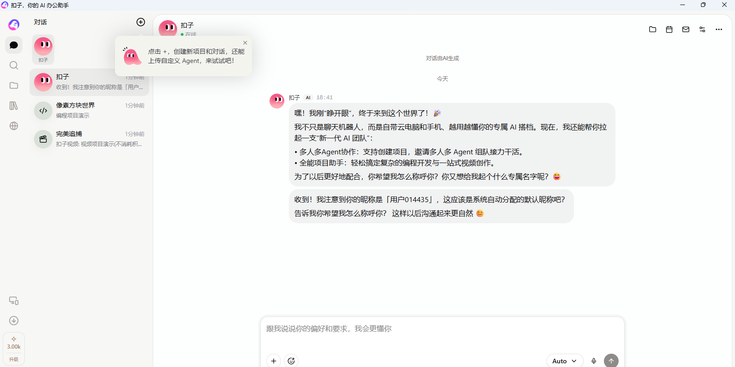This screenshot has width=735, height=367.
Task: Open the chat conversations sidebar icon
Action: (14, 45)
